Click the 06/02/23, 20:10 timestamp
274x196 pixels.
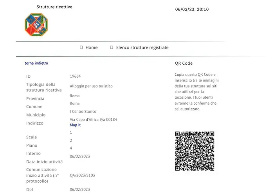coord(192,9)
